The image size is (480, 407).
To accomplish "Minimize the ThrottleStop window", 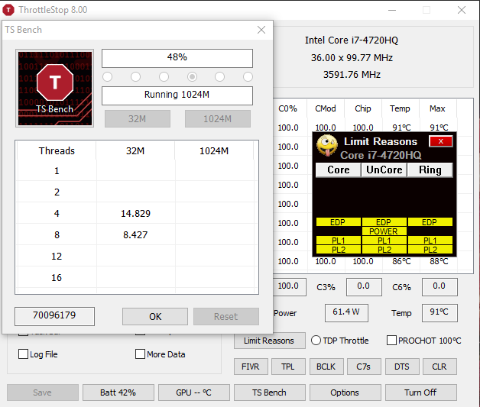I will 392,10.
